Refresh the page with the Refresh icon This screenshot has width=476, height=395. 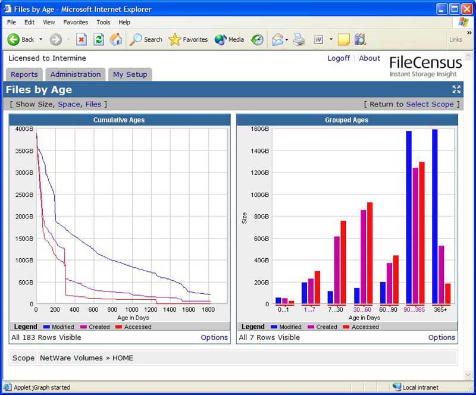click(x=99, y=39)
